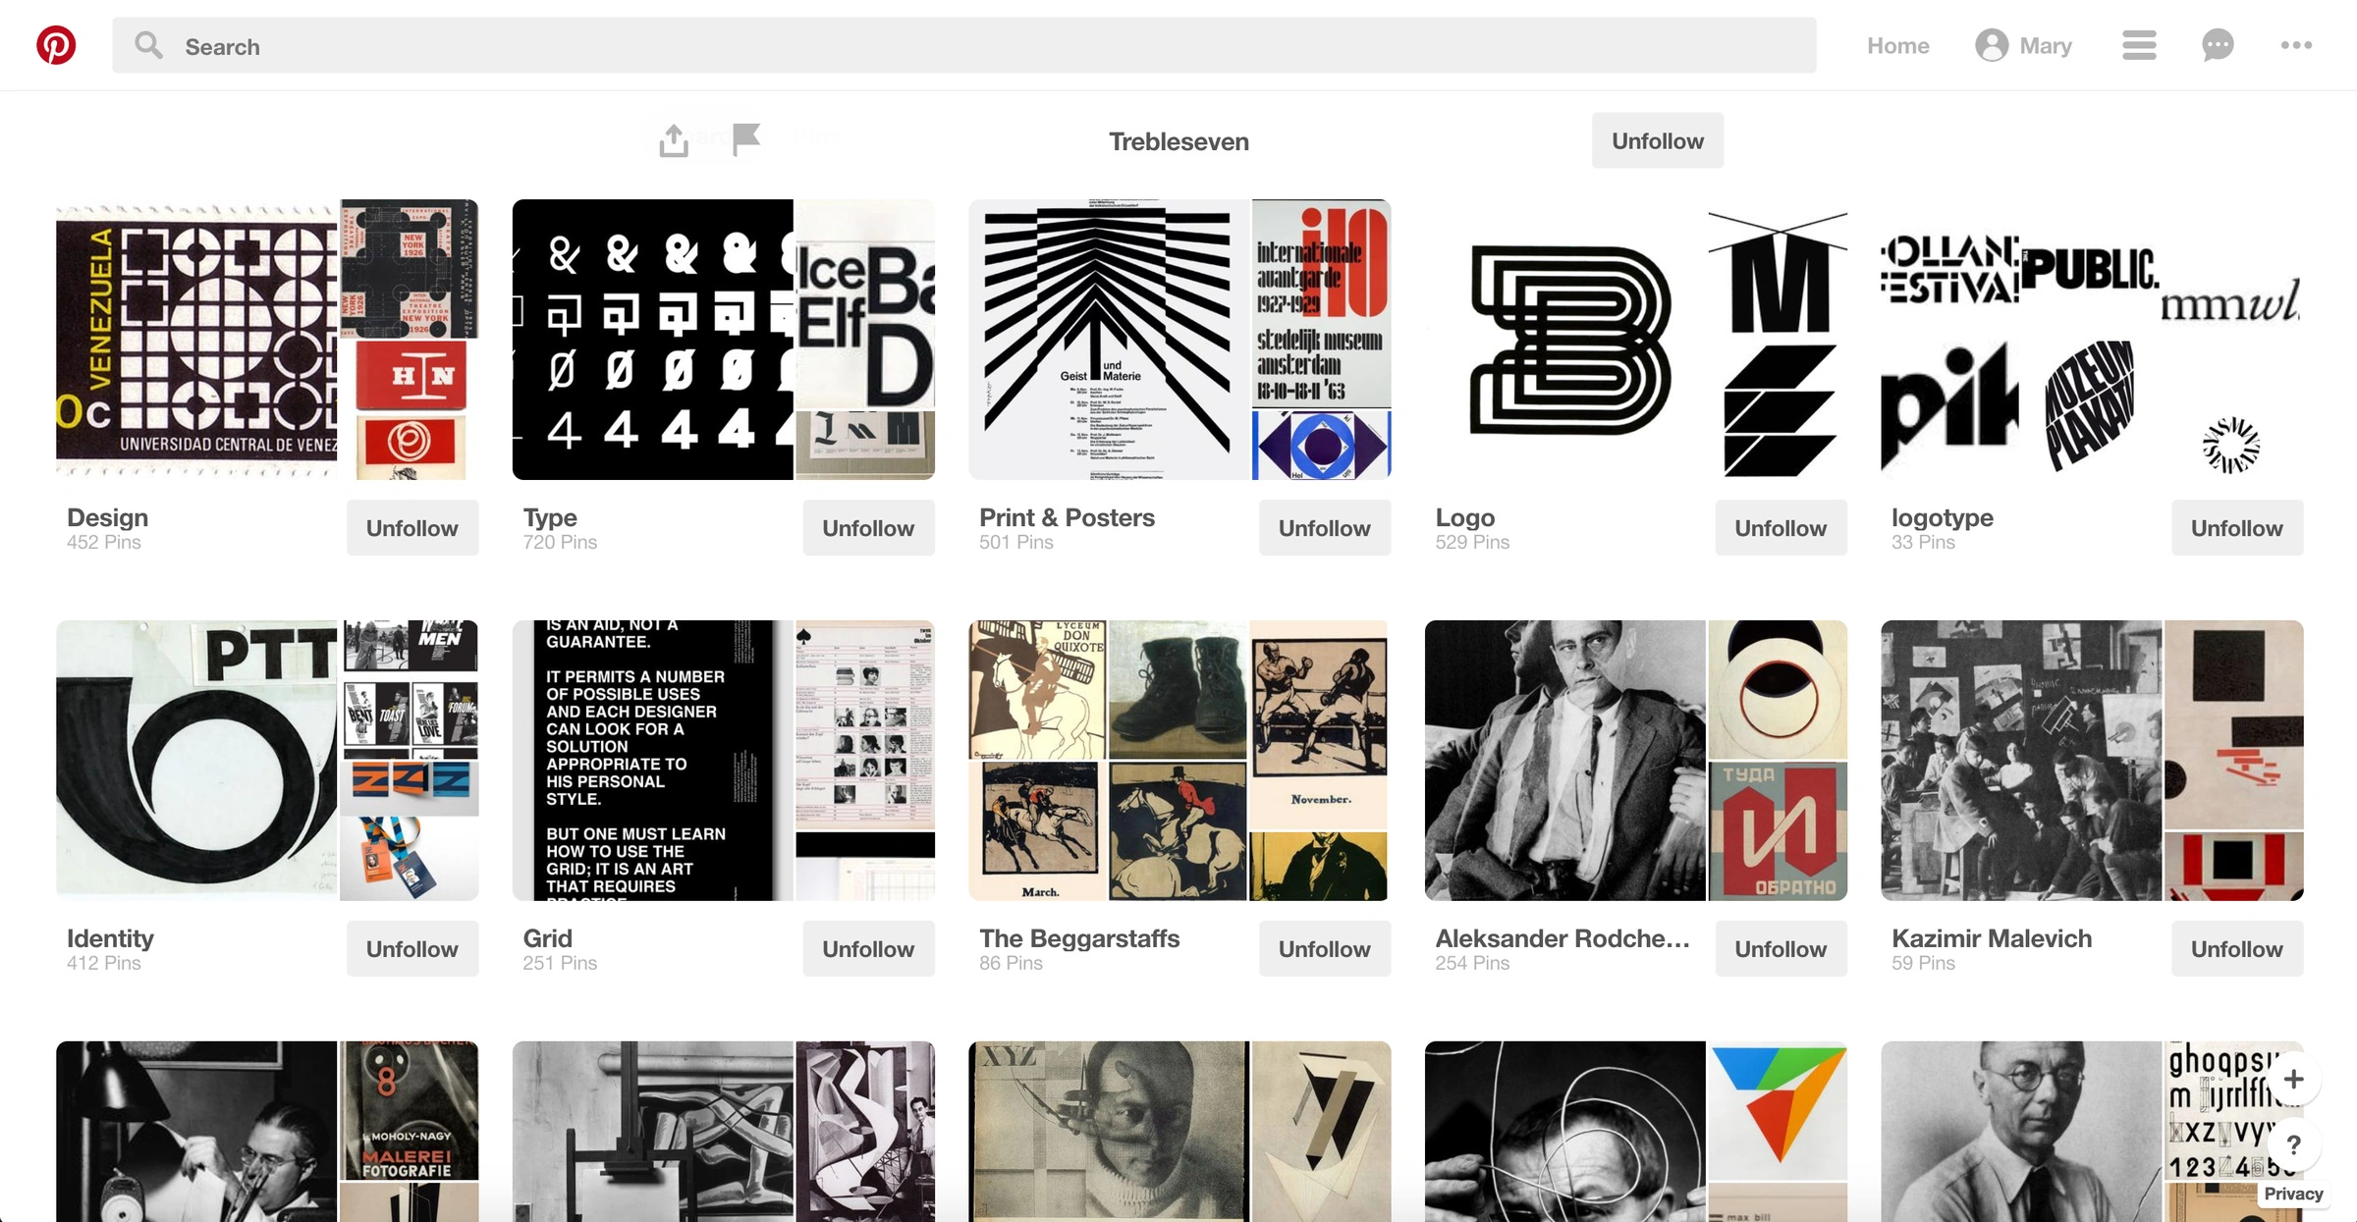The image size is (2357, 1222).
Task: Click the Moholy-Nagy Malerei Fotografie thumbnail
Action: [410, 1110]
